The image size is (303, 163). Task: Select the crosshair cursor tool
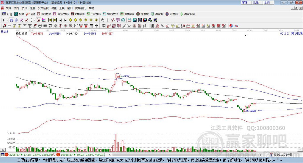click(x=108, y=20)
